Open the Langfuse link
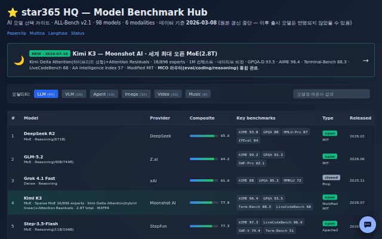The width and height of the screenshot is (382, 239). [58, 33]
